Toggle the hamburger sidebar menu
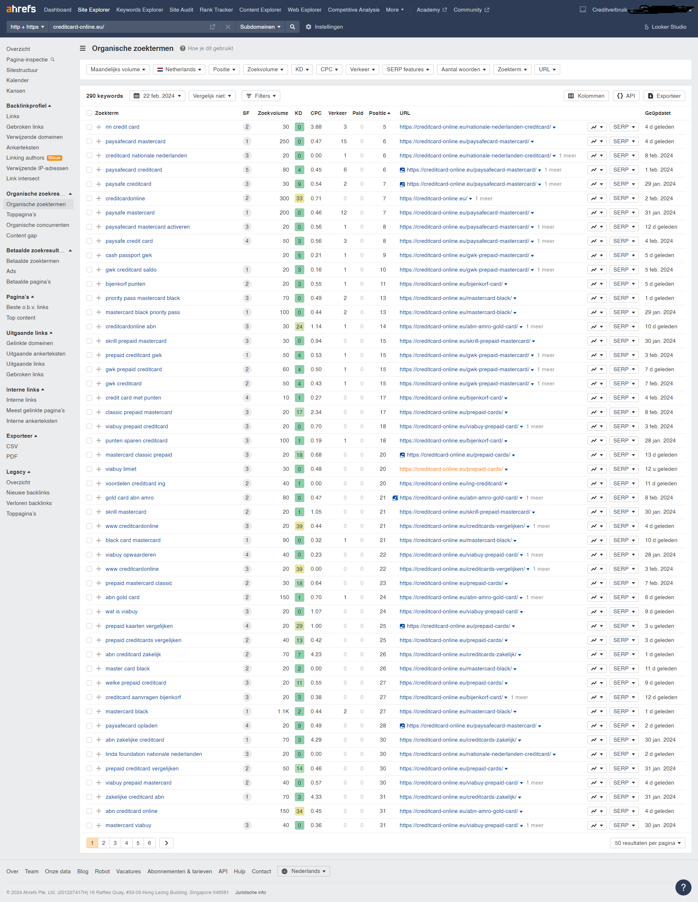The width and height of the screenshot is (698, 902). tap(83, 48)
